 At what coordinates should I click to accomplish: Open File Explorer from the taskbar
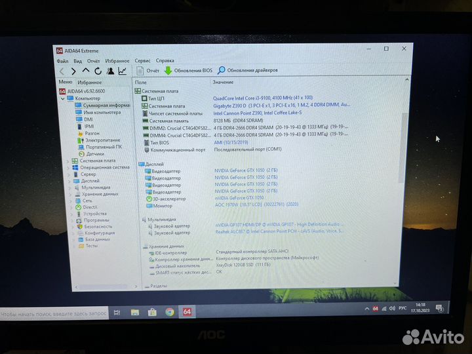(135, 313)
